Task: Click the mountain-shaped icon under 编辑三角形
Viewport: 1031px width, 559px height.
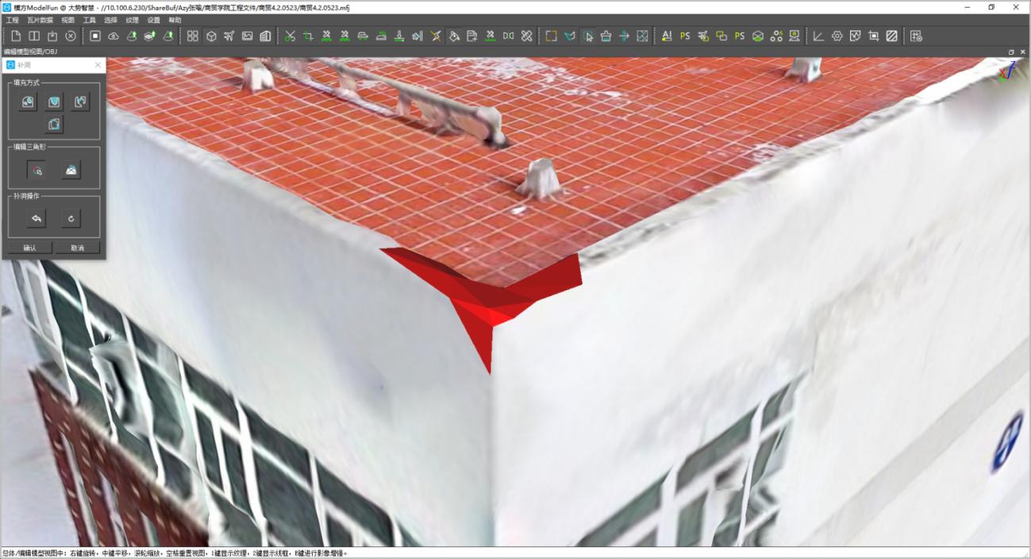Action: (x=71, y=170)
